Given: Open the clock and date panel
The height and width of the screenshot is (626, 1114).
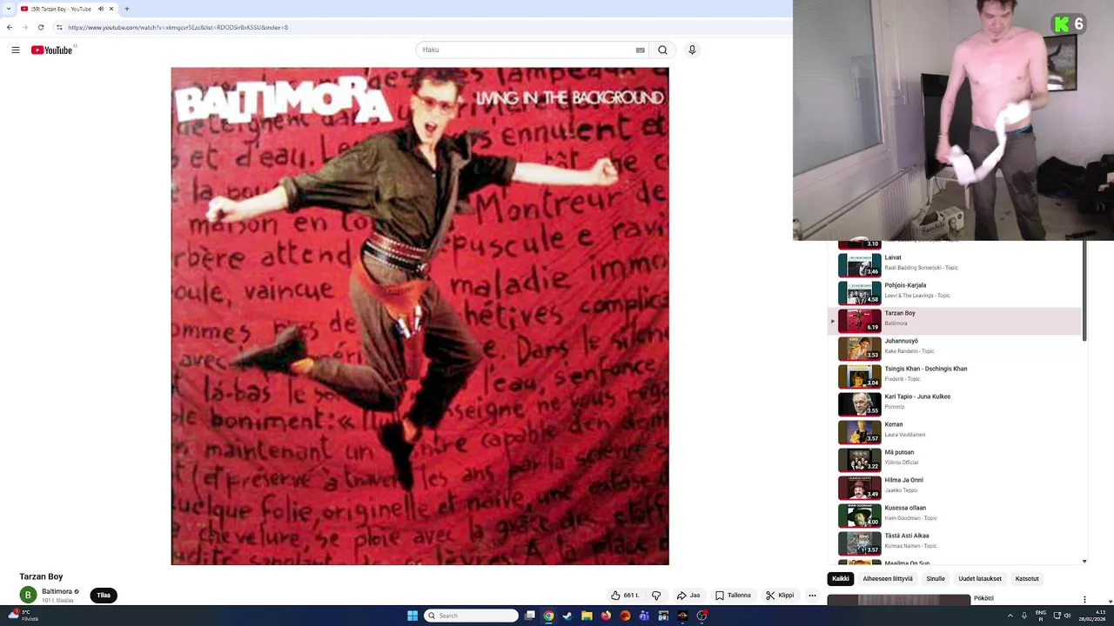Looking at the screenshot, I should (x=1092, y=616).
